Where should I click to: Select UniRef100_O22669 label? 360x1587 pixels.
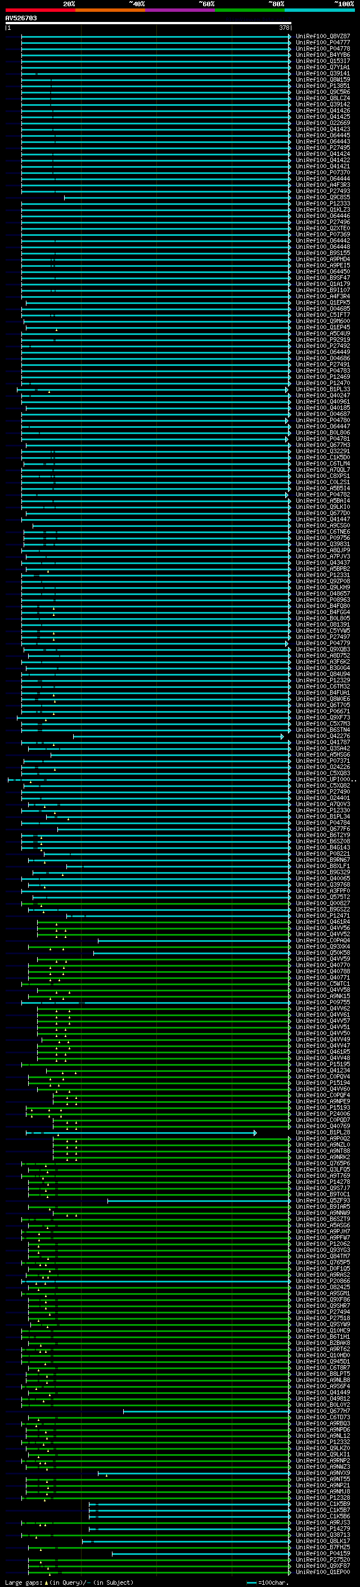click(322, 123)
